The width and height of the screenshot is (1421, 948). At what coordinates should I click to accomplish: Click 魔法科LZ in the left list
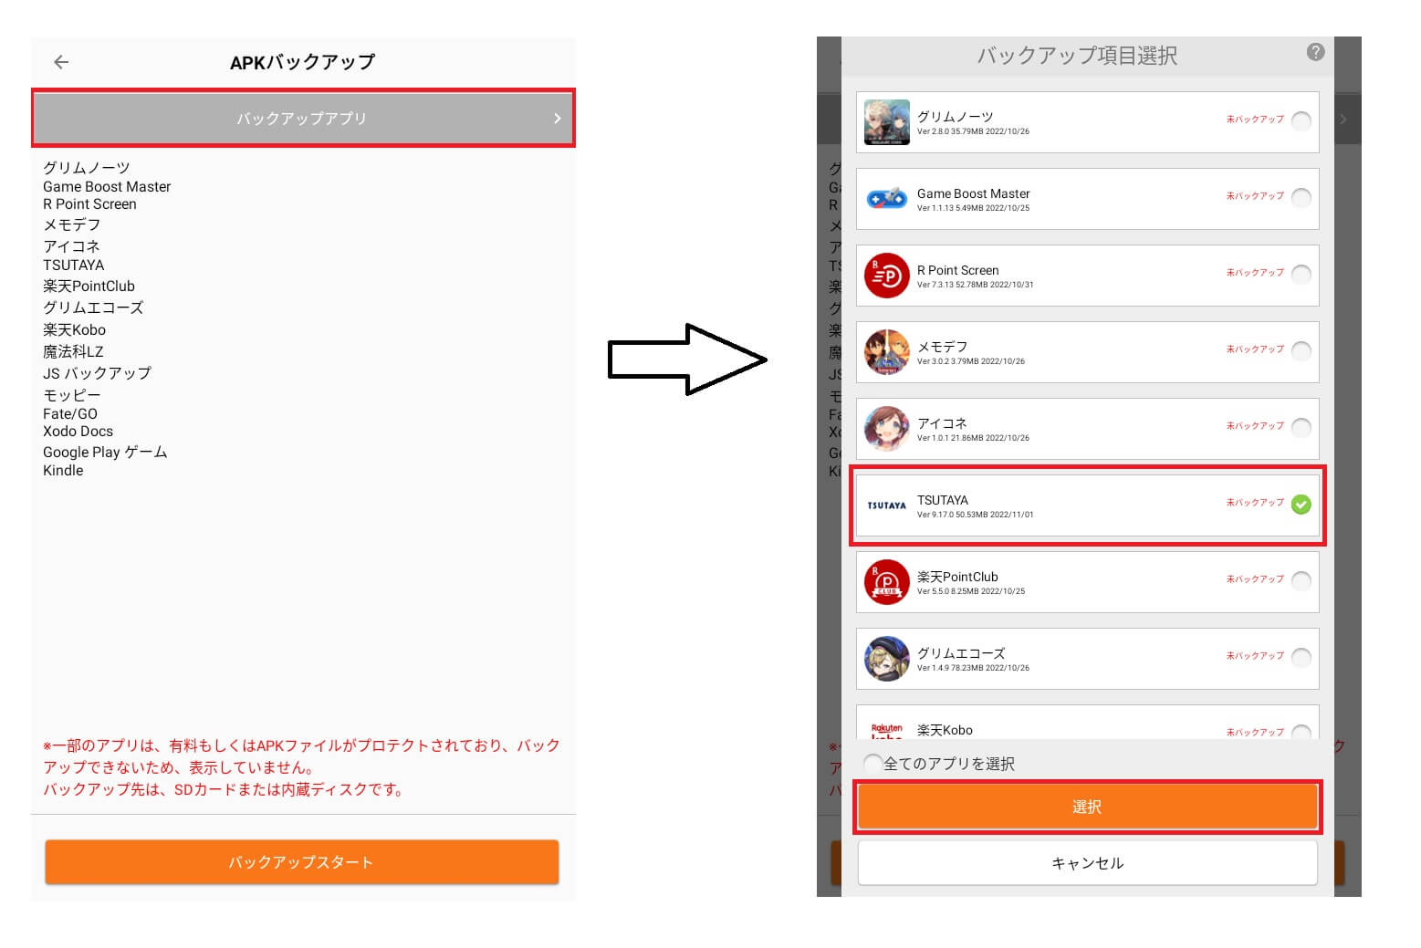coord(73,351)
